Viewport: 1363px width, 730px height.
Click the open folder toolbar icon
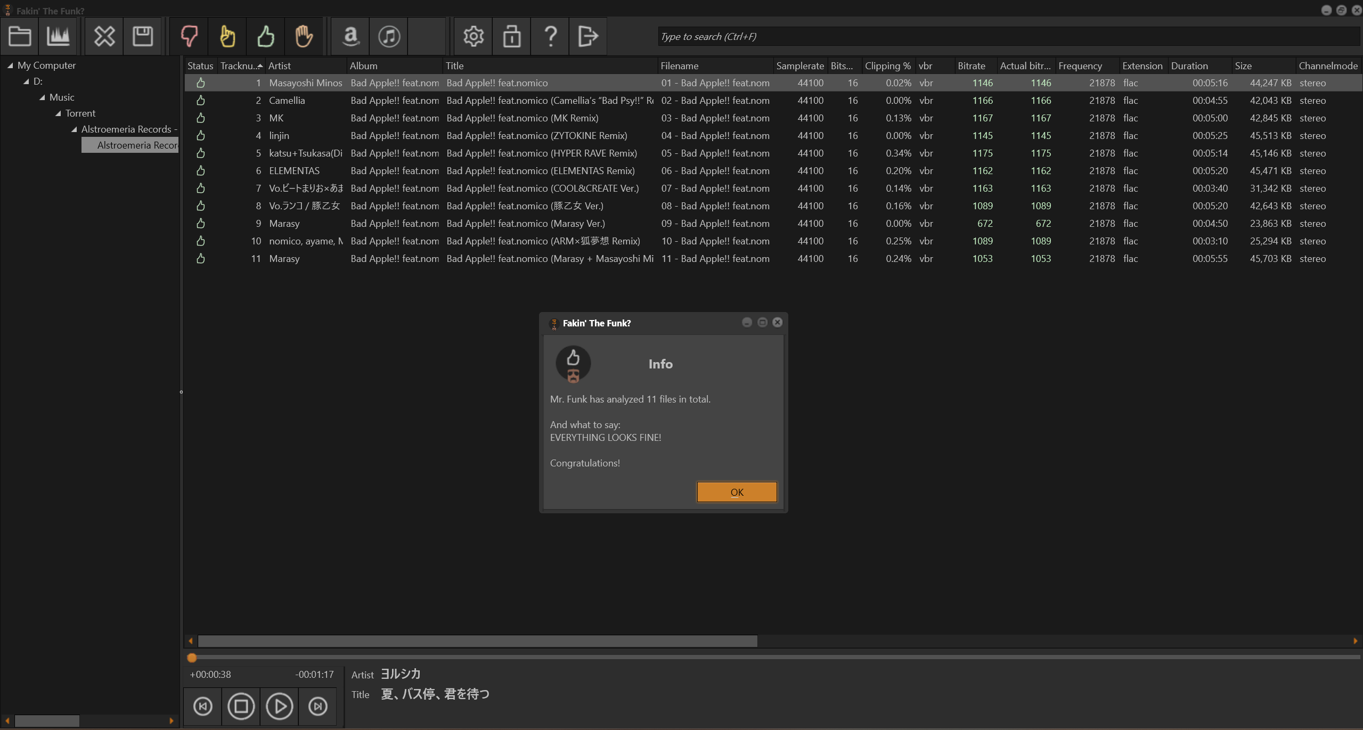pos(20,36)
